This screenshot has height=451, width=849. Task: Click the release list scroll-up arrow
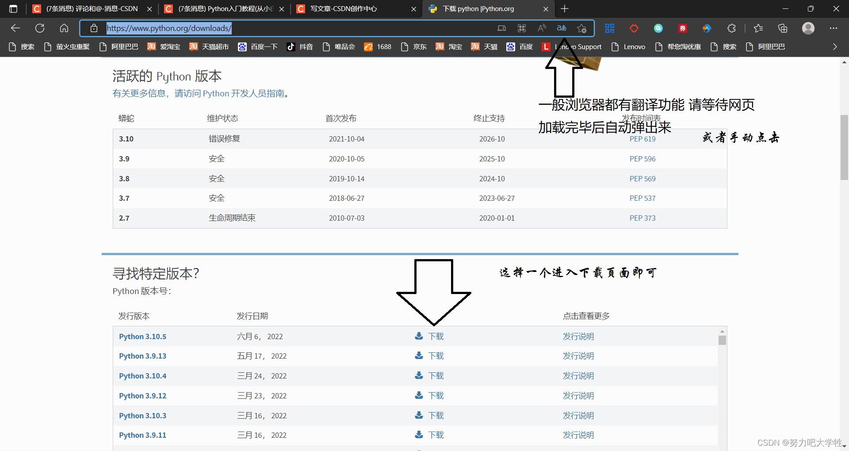click(x=722, y=331)
